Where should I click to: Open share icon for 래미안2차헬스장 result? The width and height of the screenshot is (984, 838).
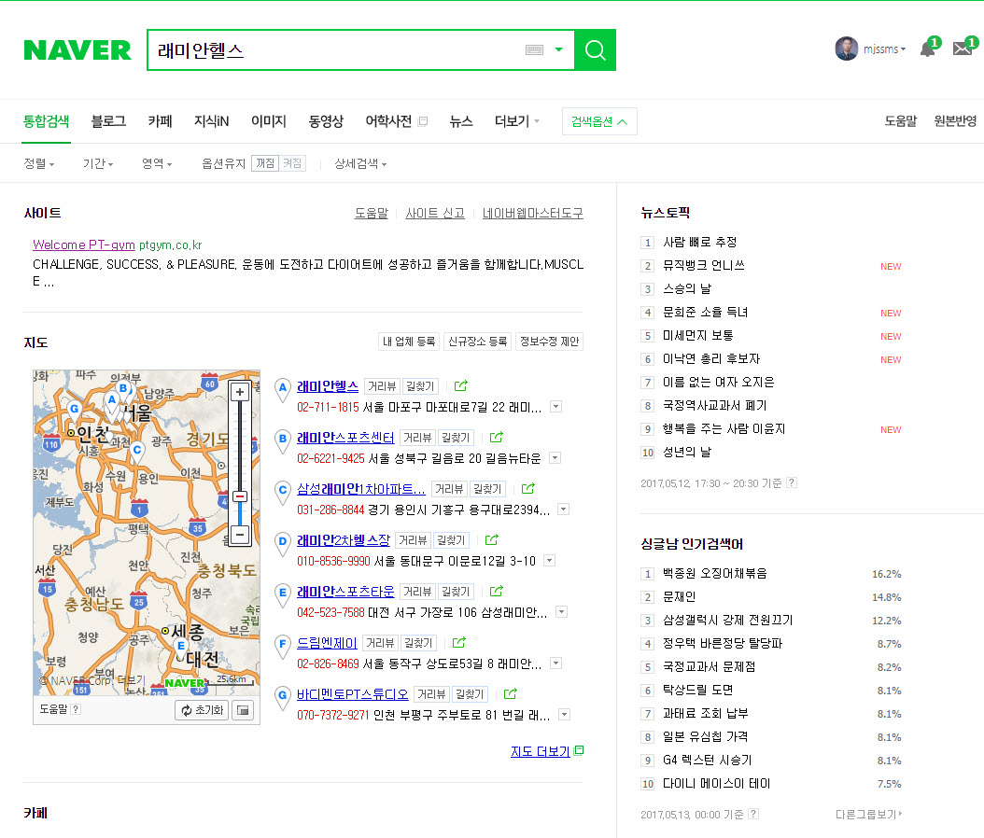[492, 539]
